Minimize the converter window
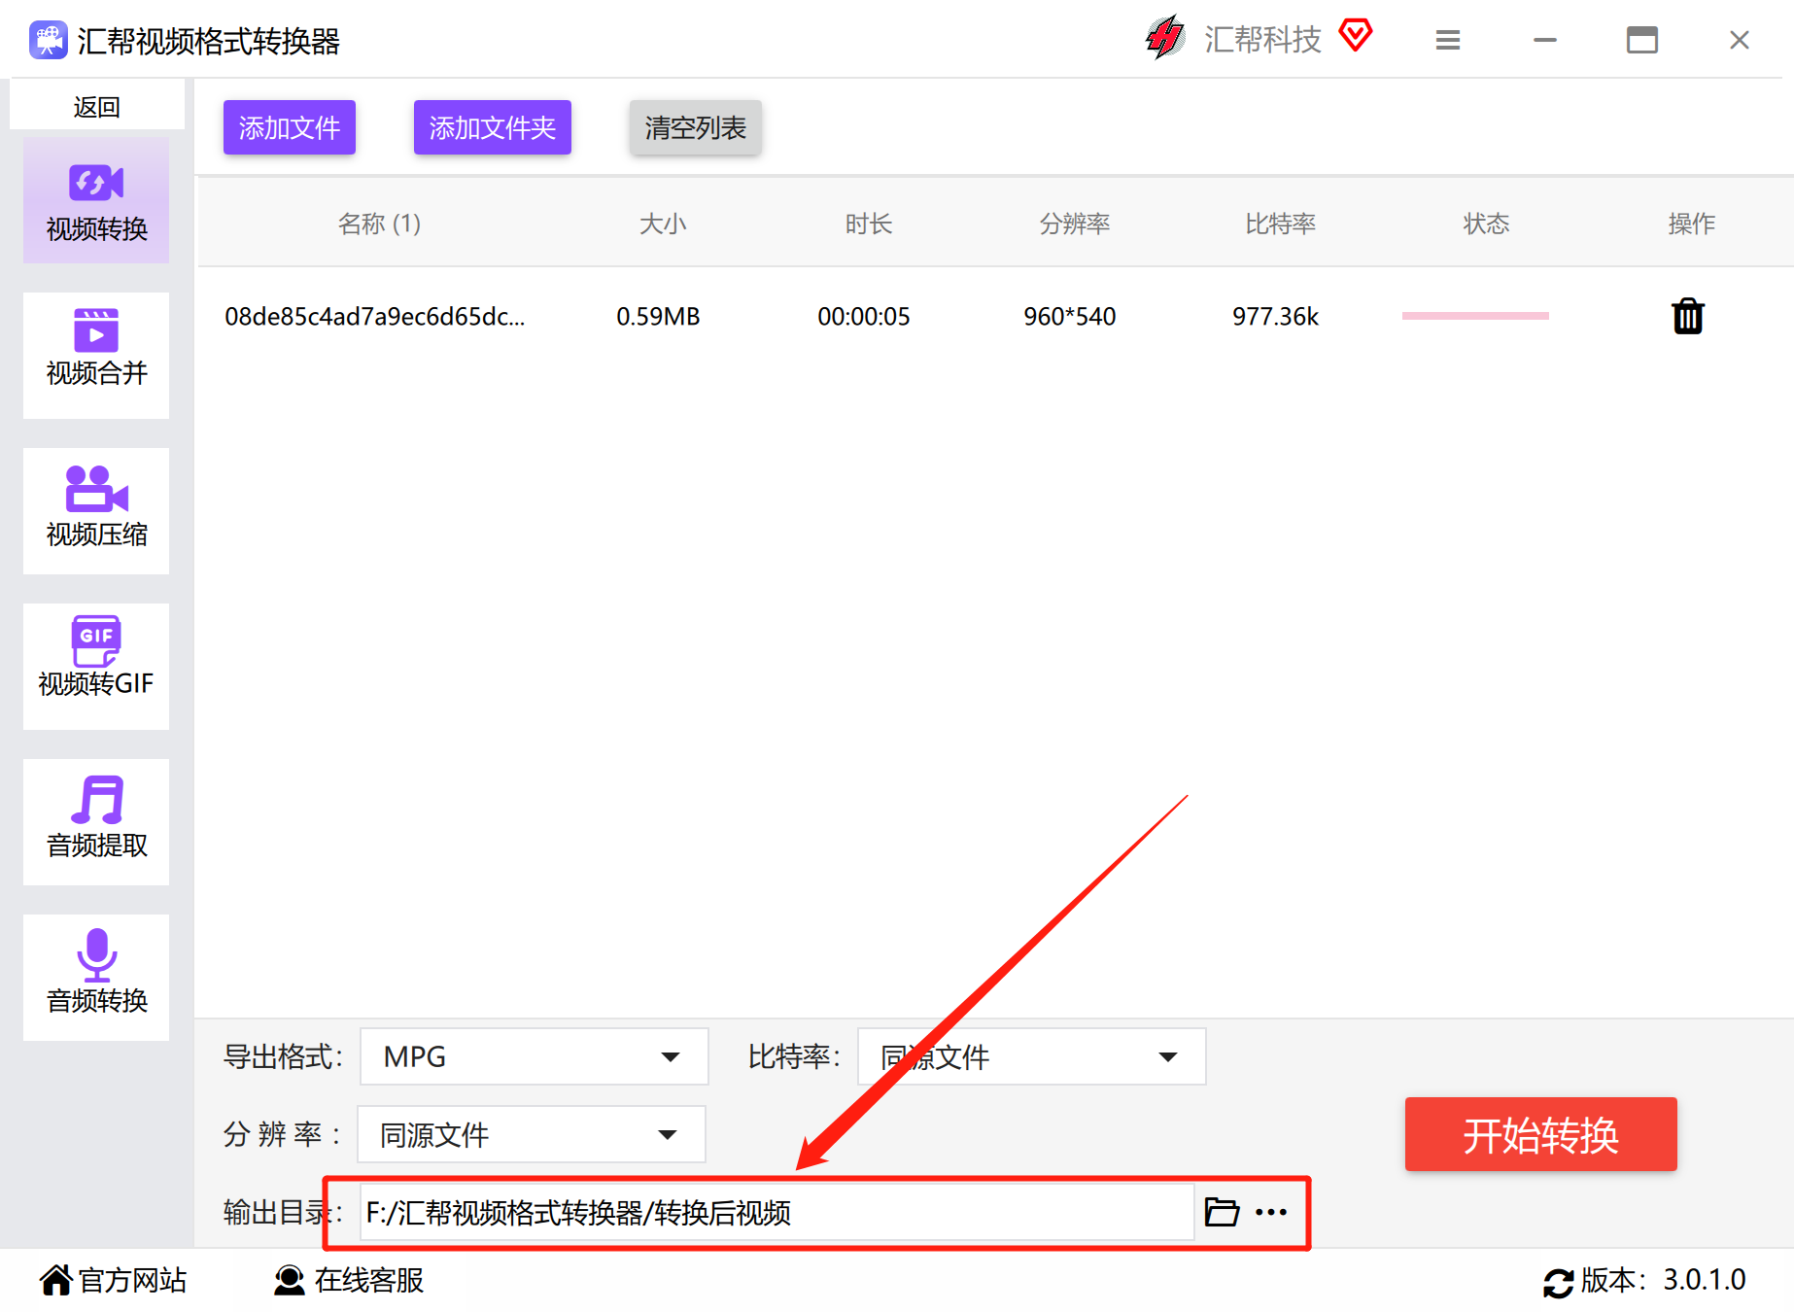1794x1312 pixels. coord(1545,40)
